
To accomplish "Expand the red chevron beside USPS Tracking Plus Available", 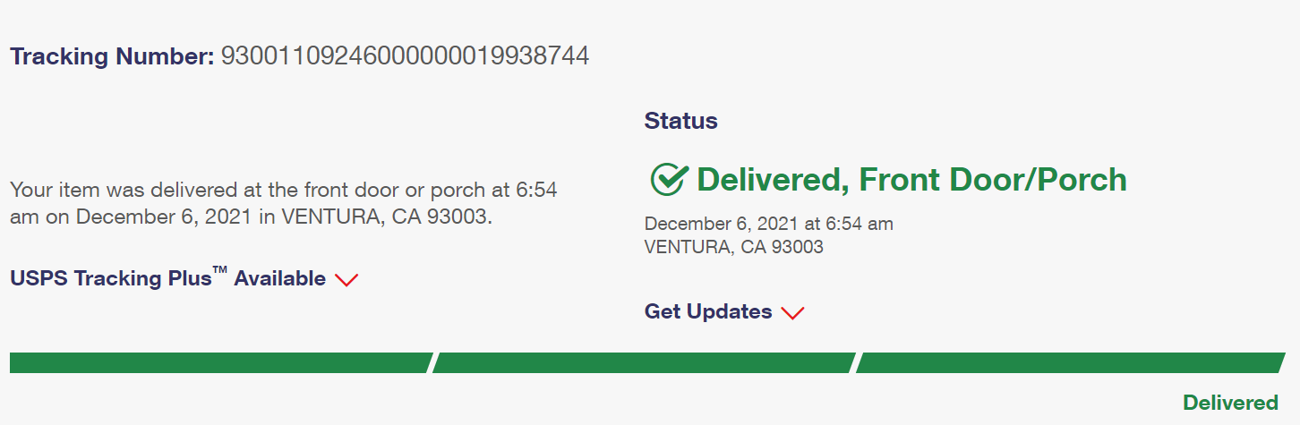I will click(x=346, y=280).
